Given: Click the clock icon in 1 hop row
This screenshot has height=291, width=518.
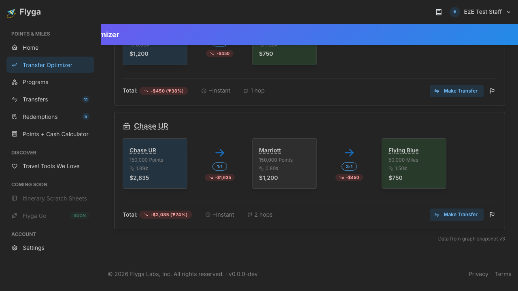Looking at the screenshot, I should pyautogui.click(x=204, y=91).
